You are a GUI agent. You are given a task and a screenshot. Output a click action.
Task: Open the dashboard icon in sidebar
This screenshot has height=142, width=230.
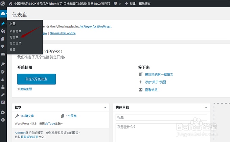(3, 13)
